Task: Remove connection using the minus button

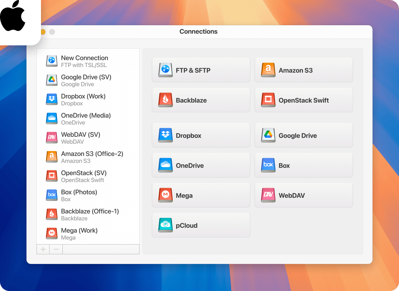Action: pos(56,249)
